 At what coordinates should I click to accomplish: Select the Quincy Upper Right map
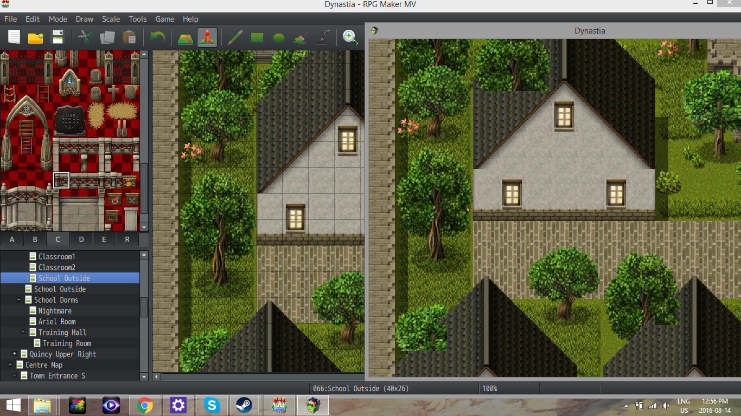point(62,354)
